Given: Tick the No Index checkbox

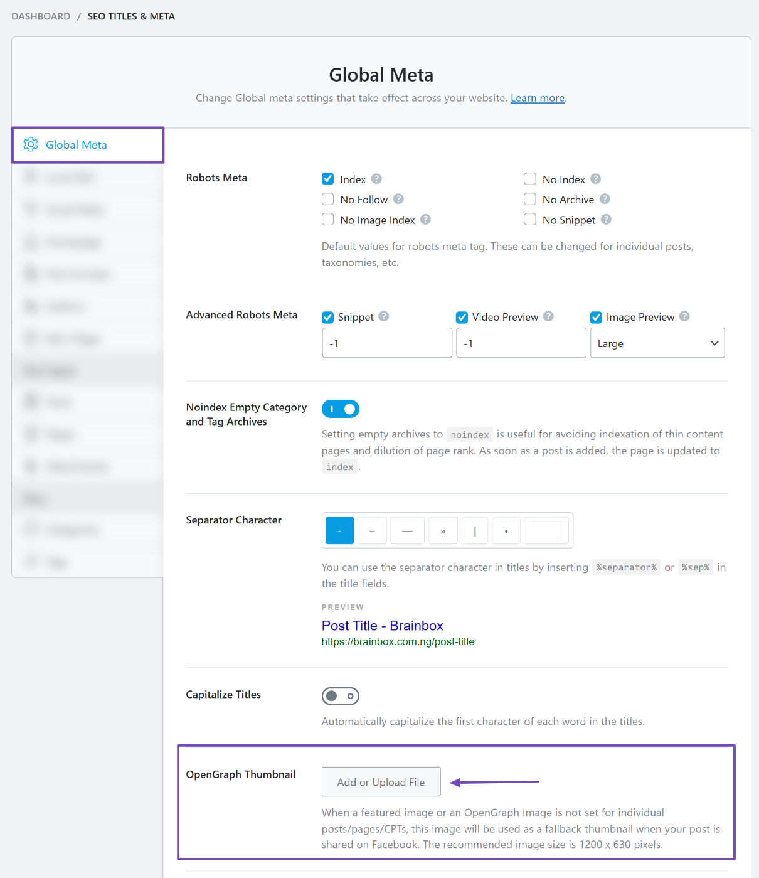Looking at the screenshot, I should pos(530,179).
